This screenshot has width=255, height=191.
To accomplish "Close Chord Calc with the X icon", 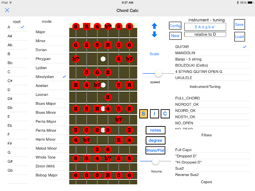I will 7,10.
